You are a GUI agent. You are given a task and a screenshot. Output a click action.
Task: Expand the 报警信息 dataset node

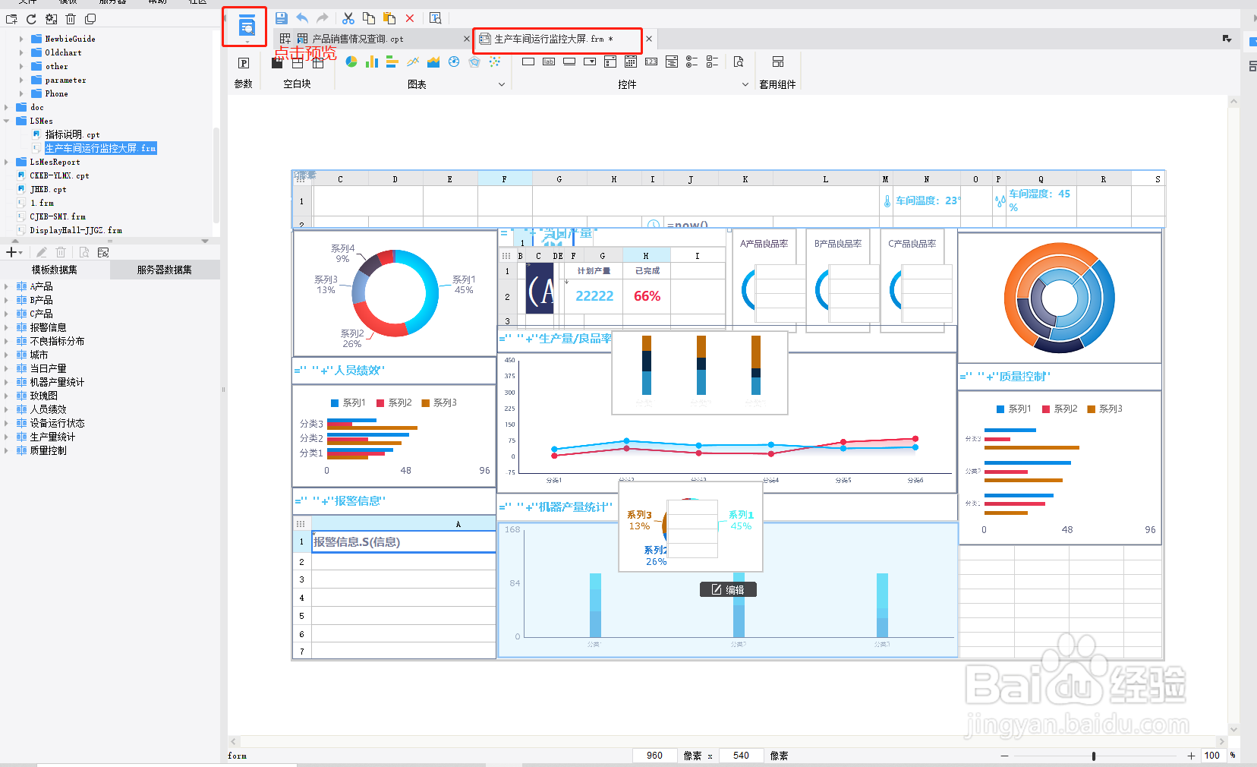[x=7, y=327]
